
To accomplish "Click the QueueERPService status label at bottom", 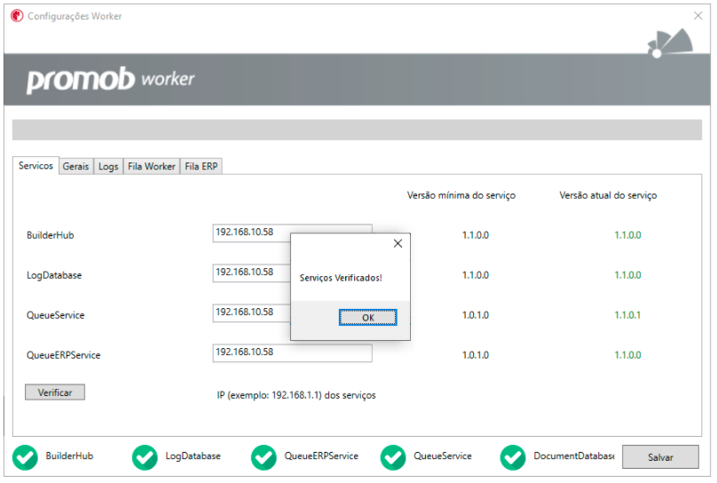I will pyautogui.click(x=321, y=456).
